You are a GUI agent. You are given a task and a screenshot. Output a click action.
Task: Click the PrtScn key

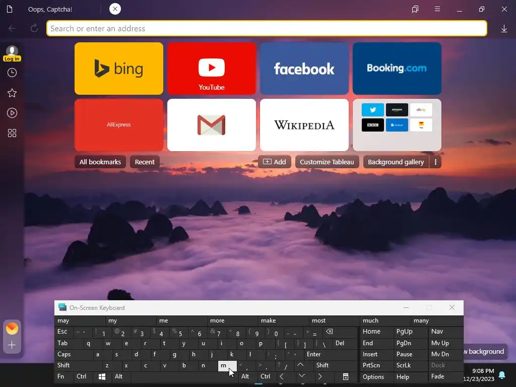pos(376,365)
